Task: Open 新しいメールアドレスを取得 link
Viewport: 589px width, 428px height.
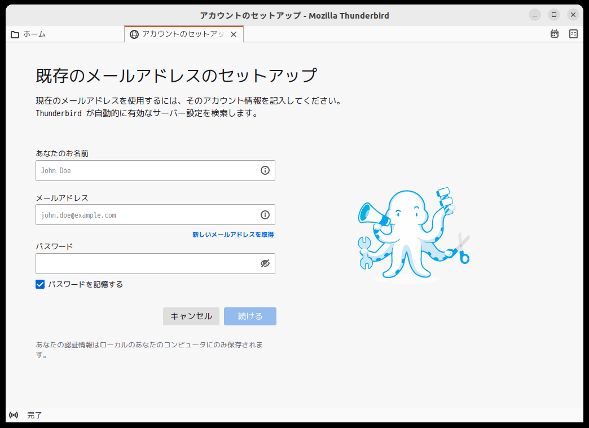Action: pos(233,235)
